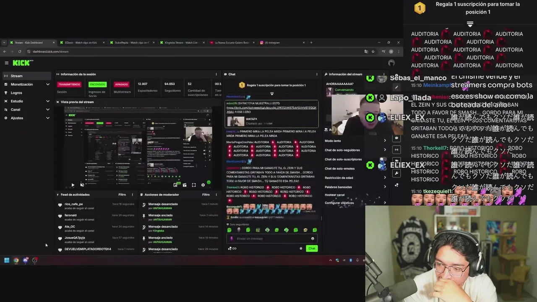Click moderator Kingteka in mod actions
The width and height of the screenshot is (537, 302).
tap(159, 231)
